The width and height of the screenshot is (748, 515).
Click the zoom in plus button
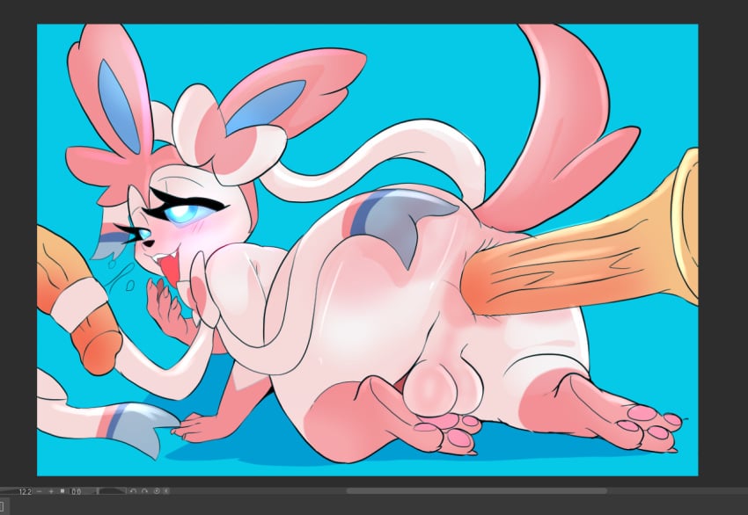click(51, 491)
